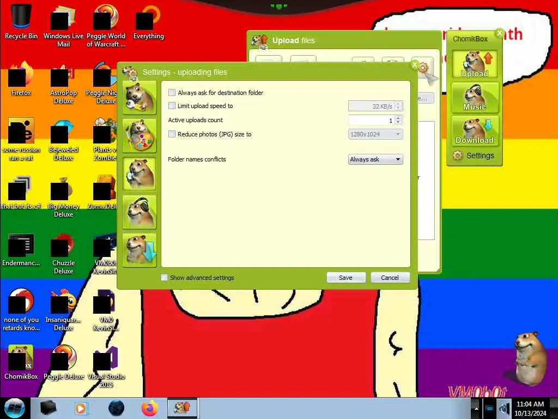558x419 pixels.
Task: Check Show advanced settings
Action: click(165, 278)
